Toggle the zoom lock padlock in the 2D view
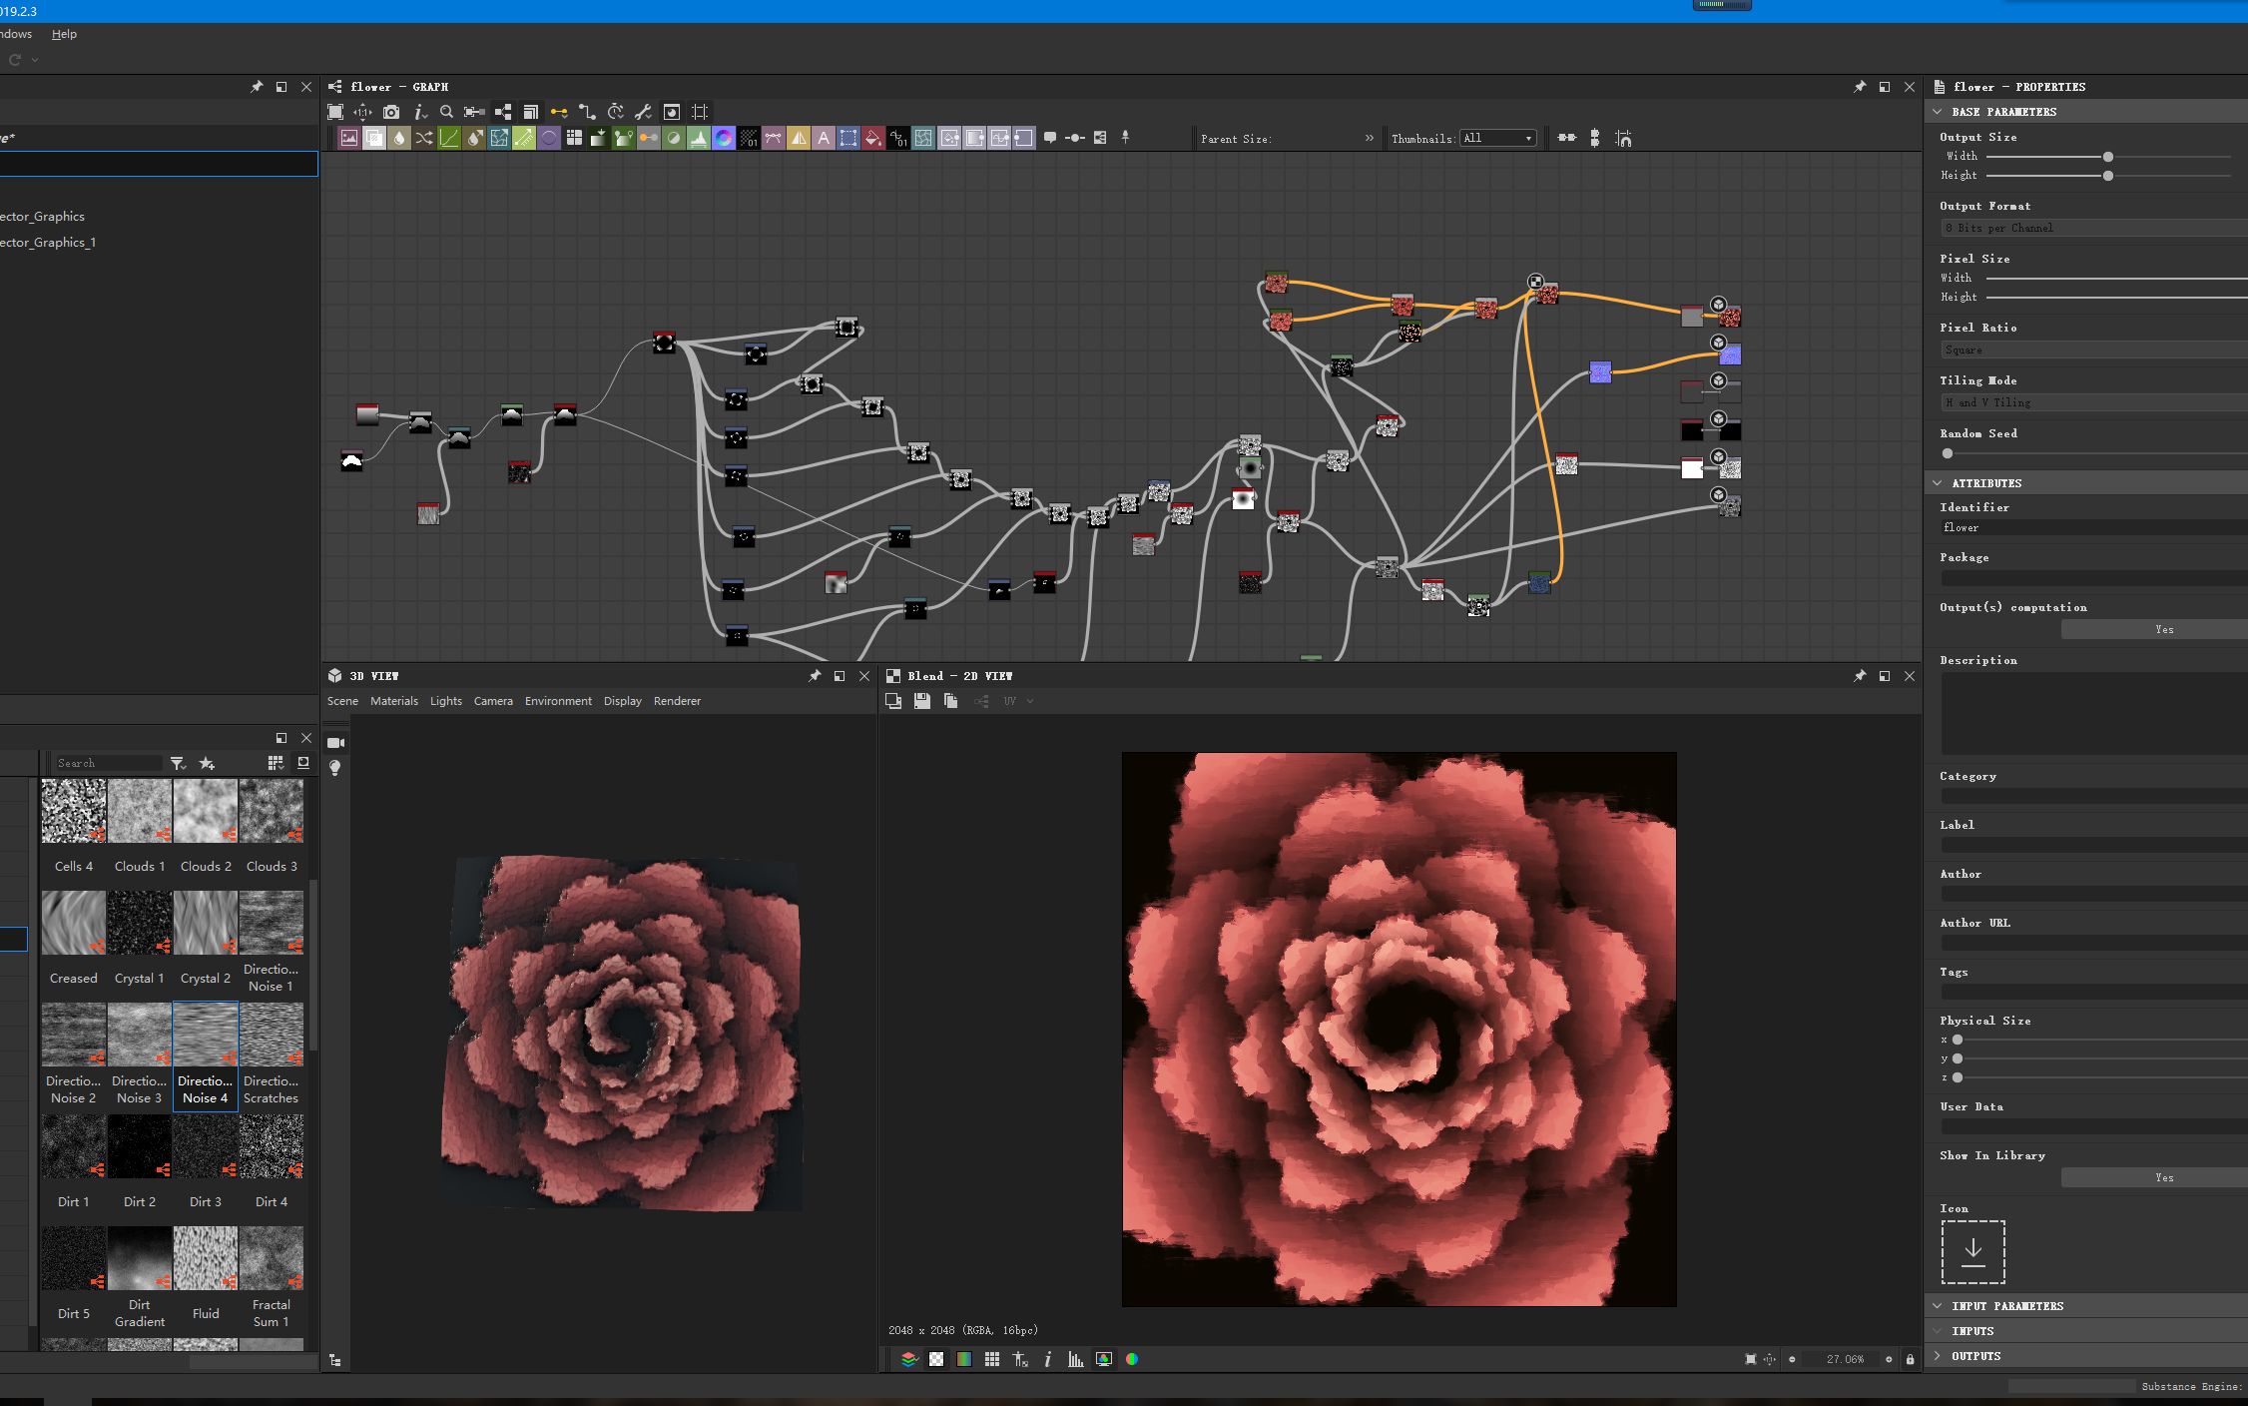This screenshot has width=2248, height=1406. [x=1910, y=1359]
